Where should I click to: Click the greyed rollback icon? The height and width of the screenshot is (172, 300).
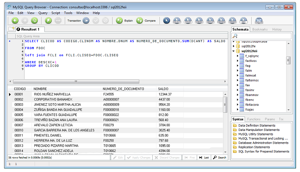(x=105, y=20)
